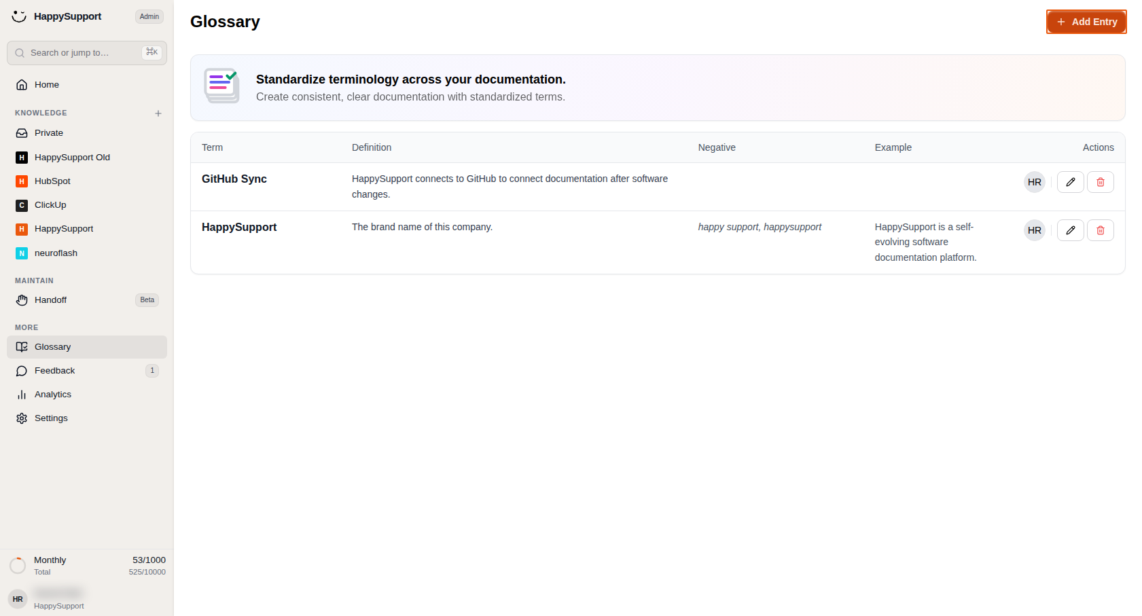Viewport: 1142px width, 616px height.
Task: Click the Home house icon
Action: tap(22, 85)
